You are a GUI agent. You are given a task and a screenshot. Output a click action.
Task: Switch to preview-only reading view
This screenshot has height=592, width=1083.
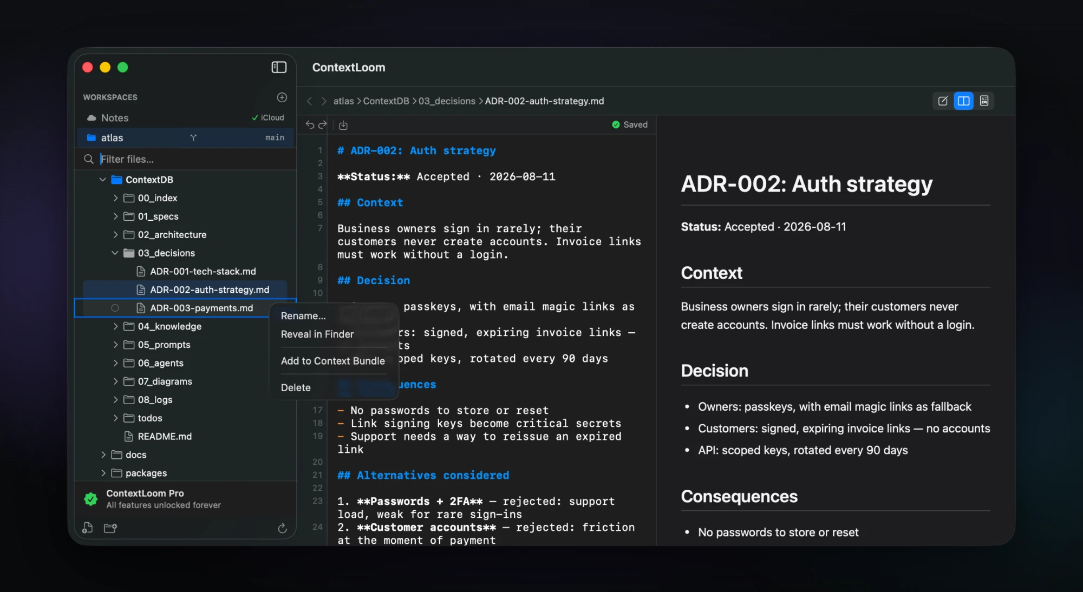(984, 101)
